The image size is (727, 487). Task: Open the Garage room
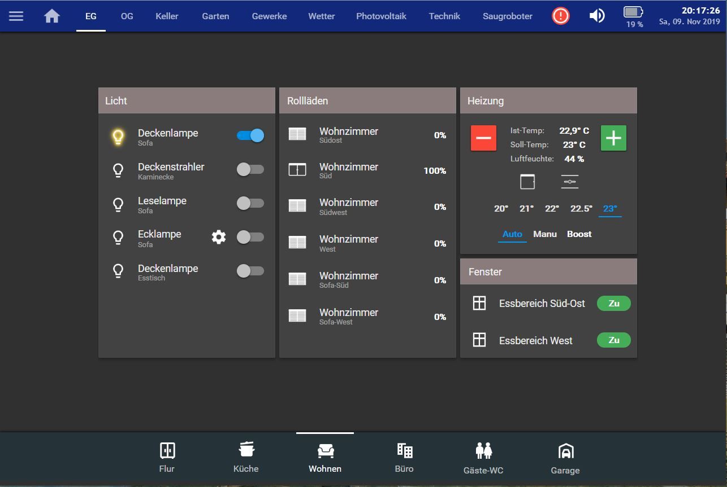coord(565,458)
